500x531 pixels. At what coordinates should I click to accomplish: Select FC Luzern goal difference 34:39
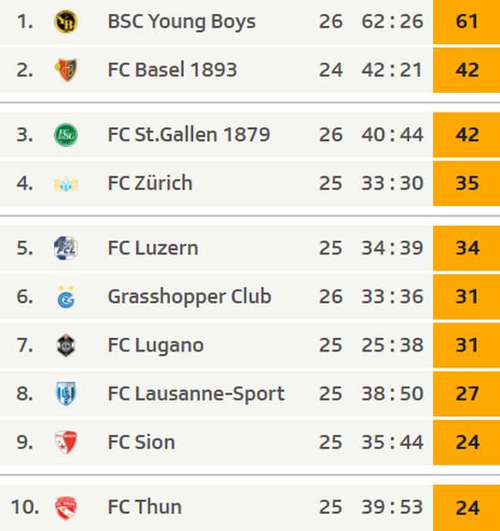tap(393, 248)
